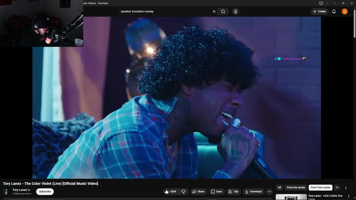
Task: Select the 'From Tory Lanez' chip
Action: point(320,187)
